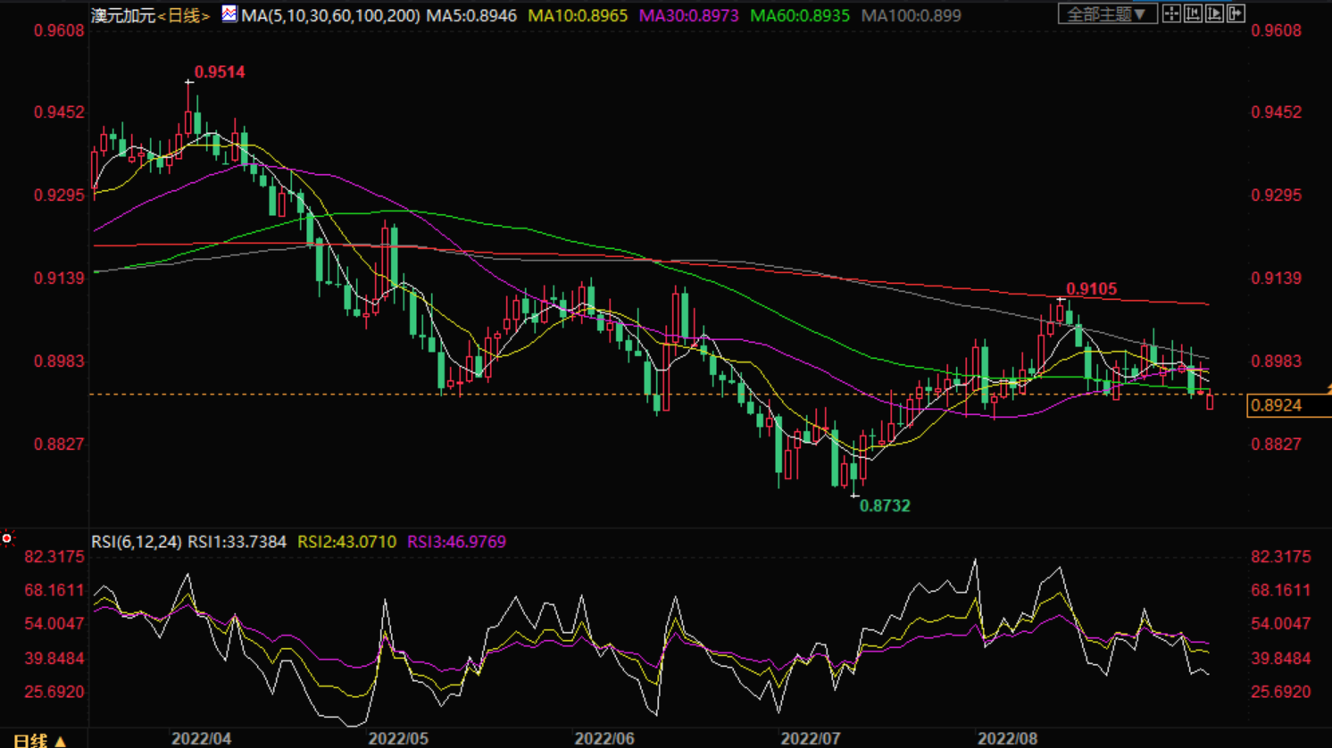Click the crosshair cursor icon in top toolbar
This screenshot has width=1332, height=748.
1171,13
